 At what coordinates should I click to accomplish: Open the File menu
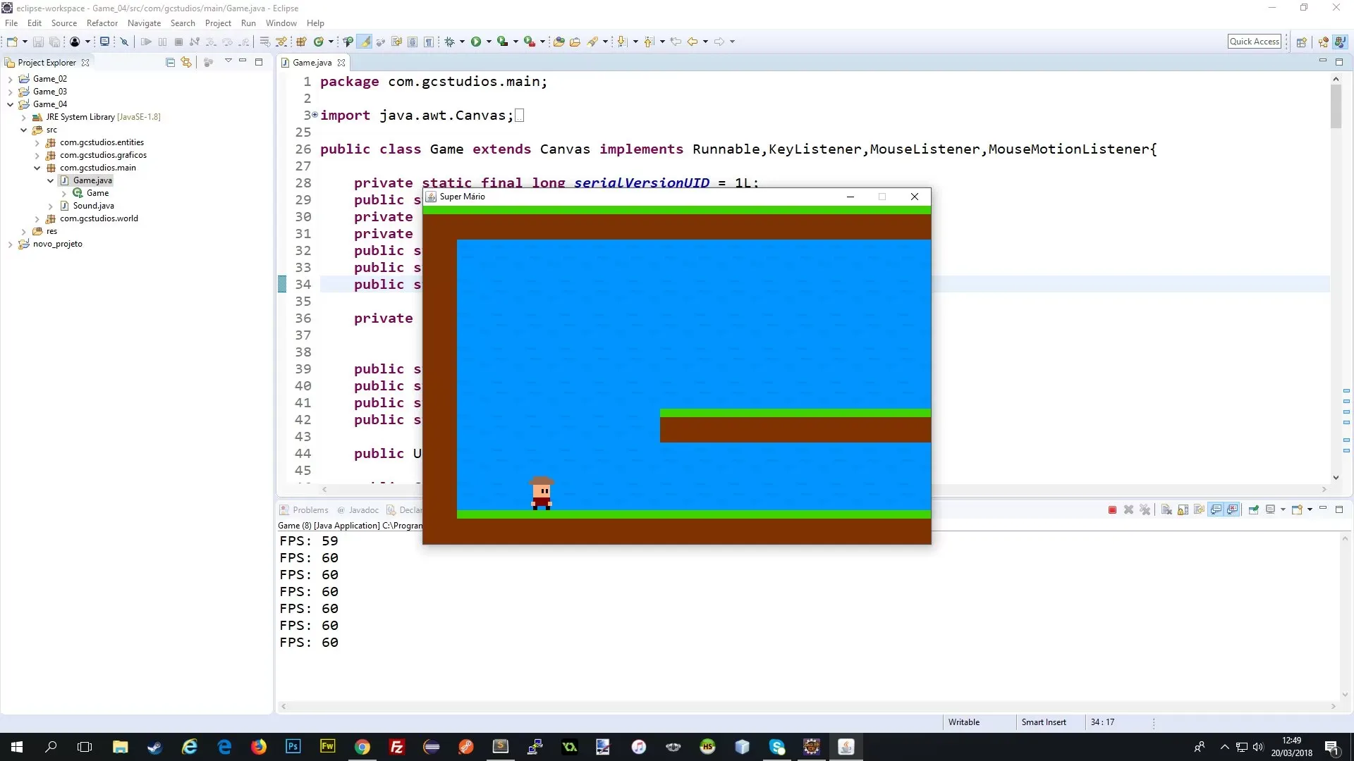(x=11, y=23)
